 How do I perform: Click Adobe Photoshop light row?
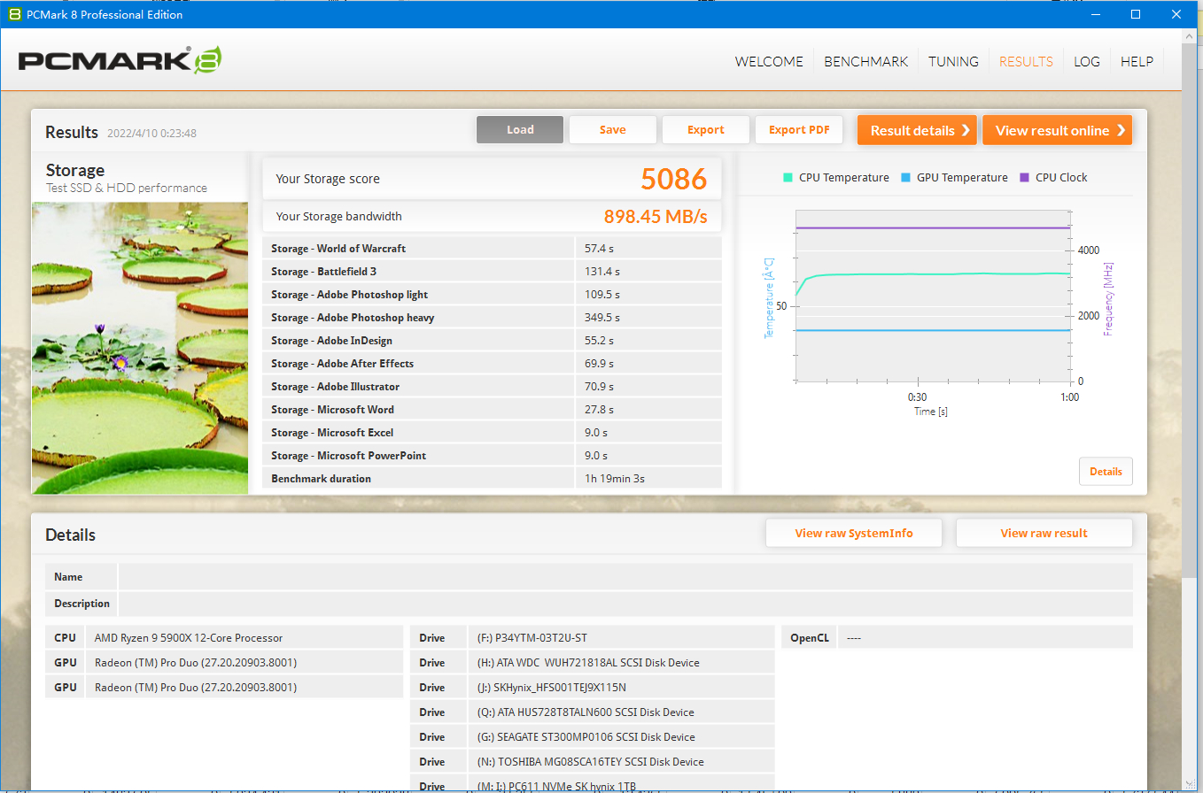coord(493,295)
